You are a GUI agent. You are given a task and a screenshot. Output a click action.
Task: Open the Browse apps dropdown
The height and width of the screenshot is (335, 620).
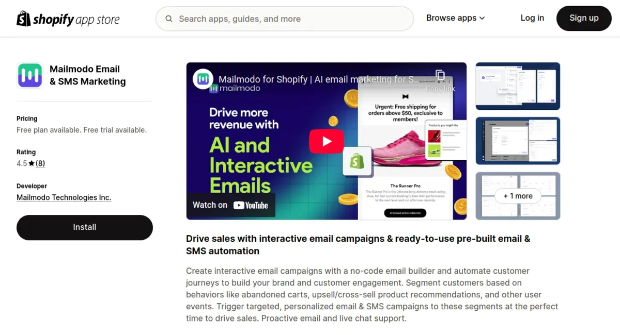pos(451,18)
